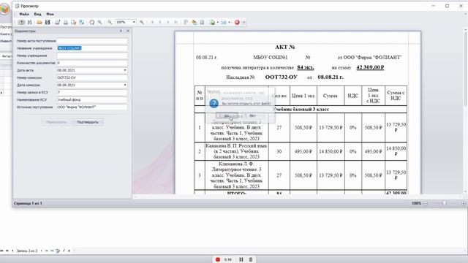The width and height of the screenshot is (468, 263).
Task: Click the multiple pages layout icon
Action: [x=186, y=22]
